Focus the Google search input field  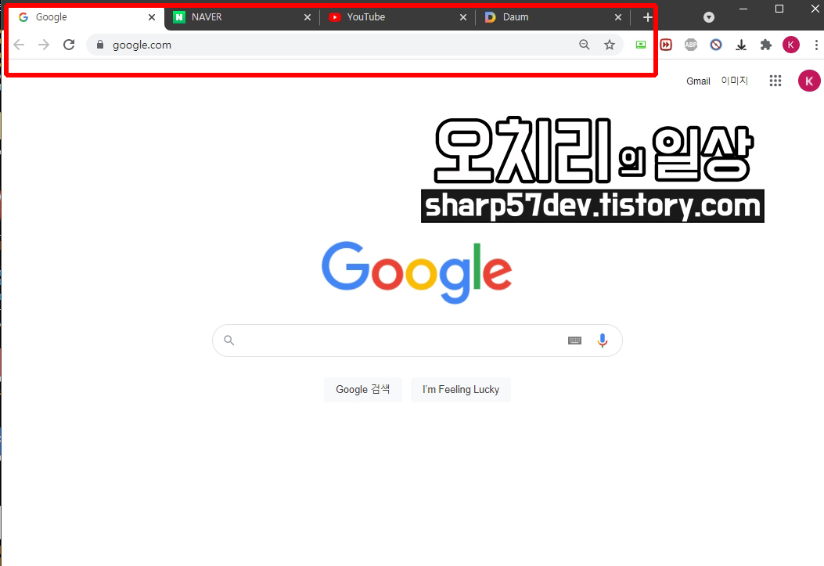[x=417, y=341]
